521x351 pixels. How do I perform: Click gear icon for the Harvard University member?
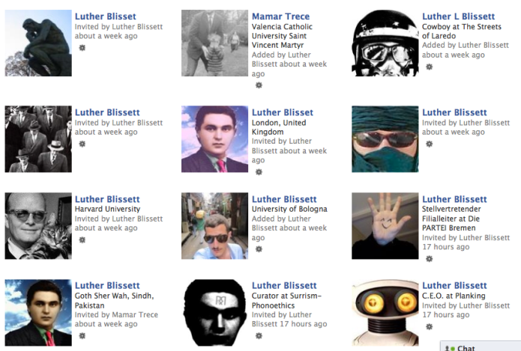[x=82, y=240]
